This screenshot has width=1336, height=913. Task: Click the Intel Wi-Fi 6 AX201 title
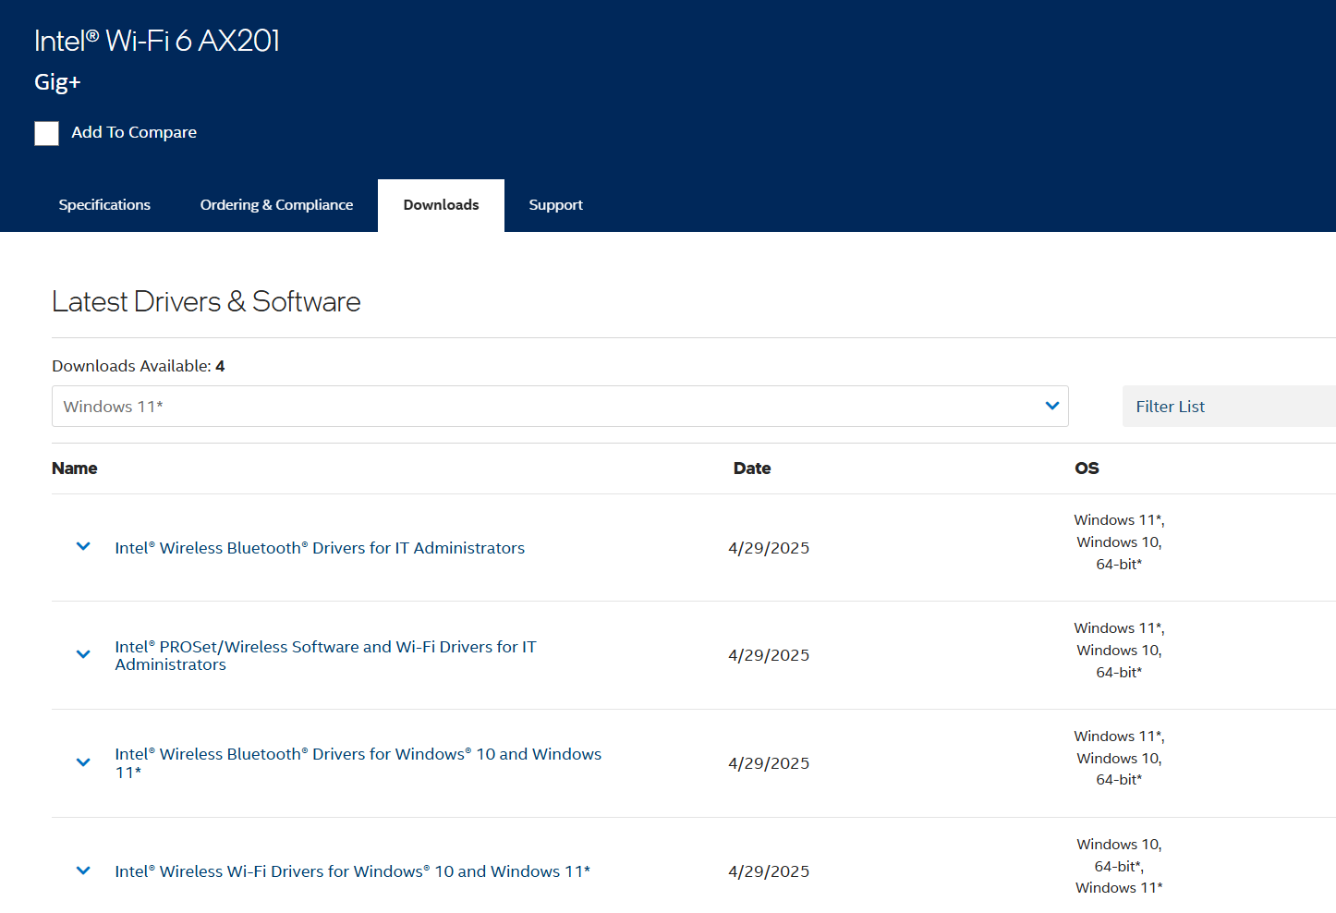pyautogui.click(x=157, y=41)
